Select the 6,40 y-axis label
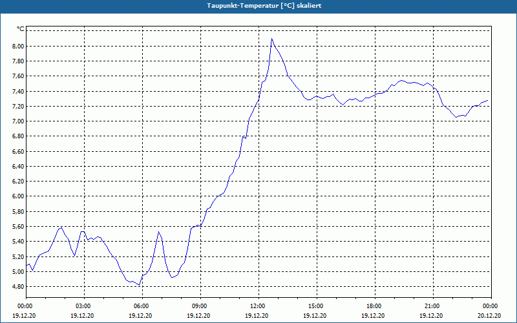 pos(19,167)
